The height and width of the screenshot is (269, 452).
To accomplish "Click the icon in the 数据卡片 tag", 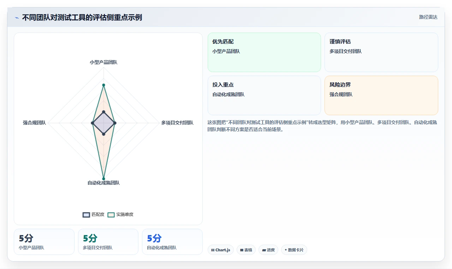I will [x=286, y=250].
